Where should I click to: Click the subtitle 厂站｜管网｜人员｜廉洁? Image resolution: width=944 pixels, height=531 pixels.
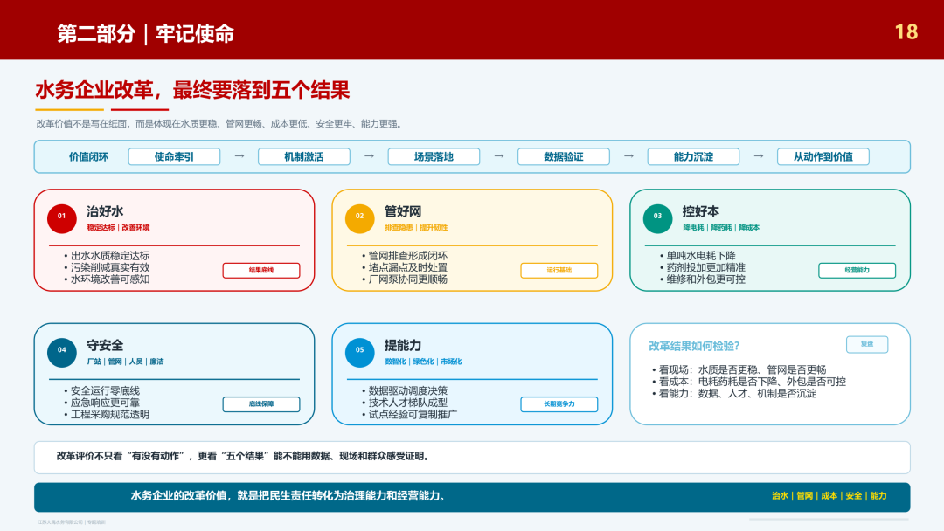[125, 362]
